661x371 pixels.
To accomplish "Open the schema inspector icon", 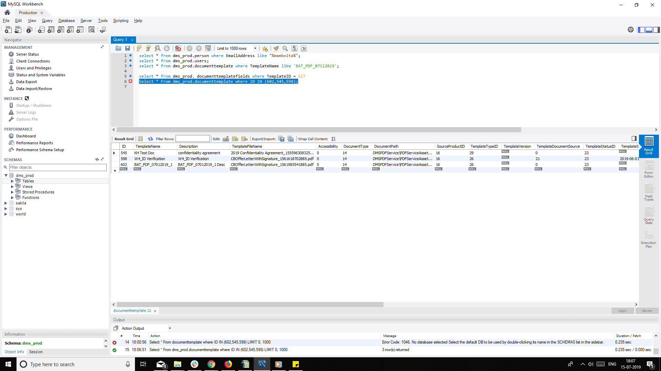I will click(x=30, y=30).
